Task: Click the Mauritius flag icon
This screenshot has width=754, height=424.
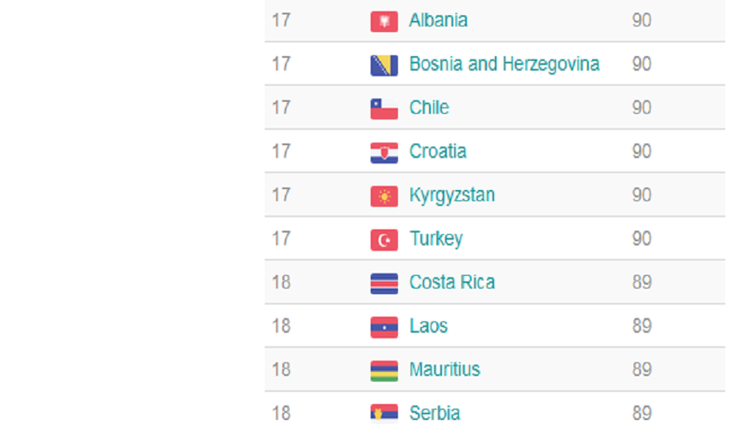Action: pos(384,371)
